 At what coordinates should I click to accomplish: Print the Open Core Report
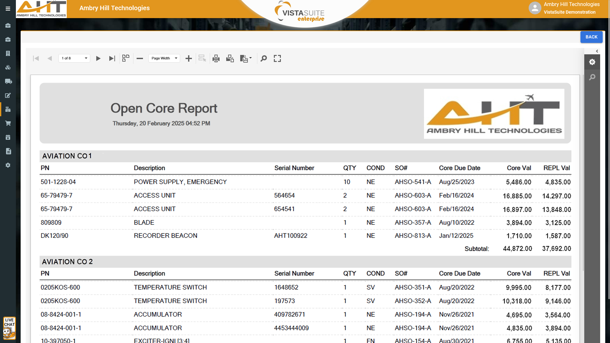click(x=216, y=58)
